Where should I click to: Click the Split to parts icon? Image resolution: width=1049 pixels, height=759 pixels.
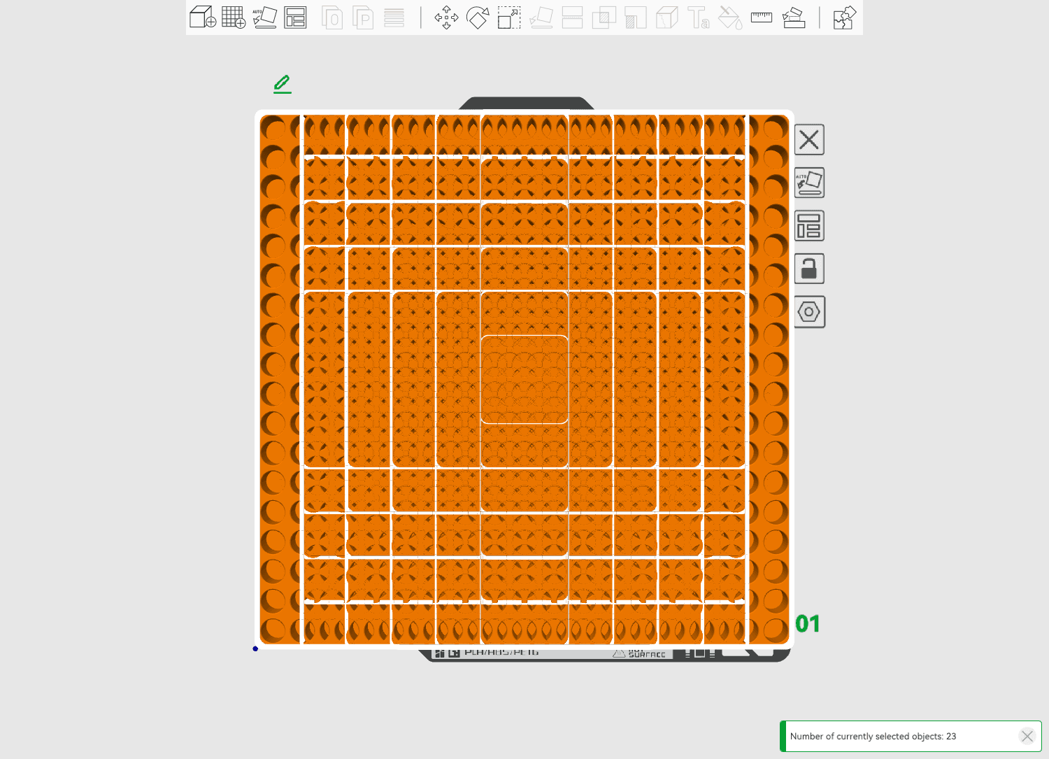[363, 17]
